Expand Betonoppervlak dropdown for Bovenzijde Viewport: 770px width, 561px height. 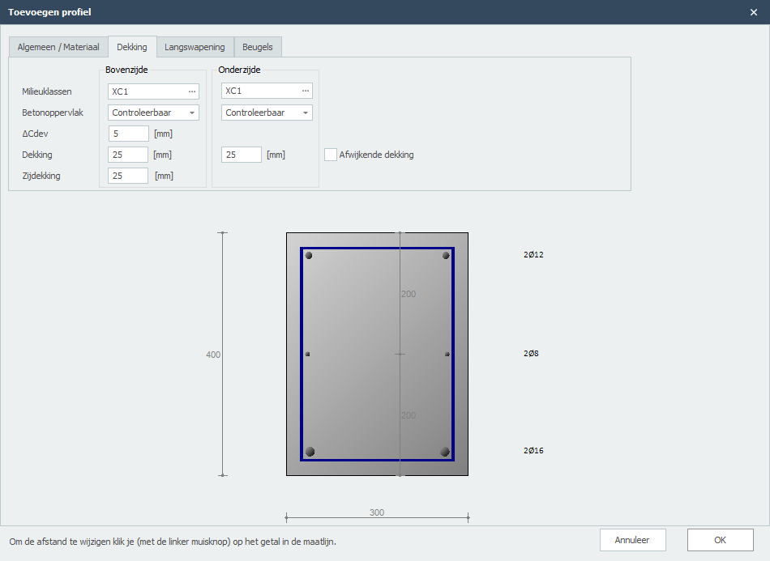click(192, 113)
